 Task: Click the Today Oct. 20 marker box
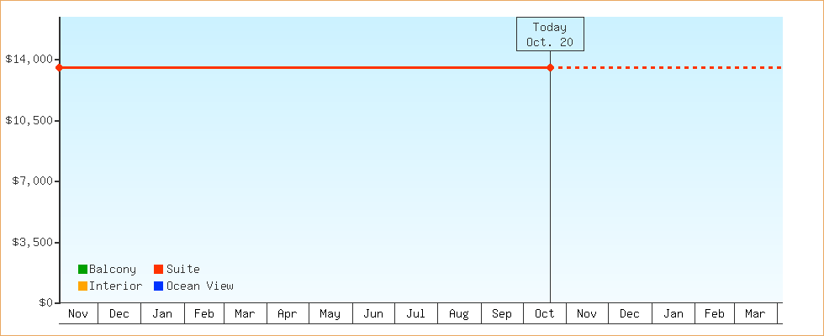550,34
